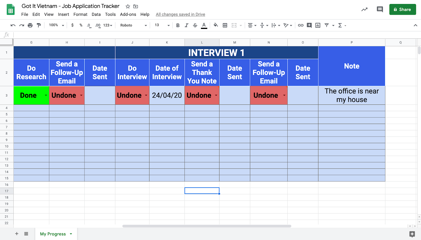Open the Done status dropdown in Do Research
This screenshot has height=240, width=421.
coord(46,95)
